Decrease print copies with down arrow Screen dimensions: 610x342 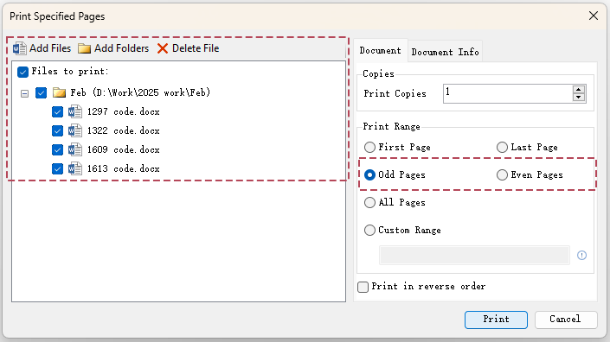click(579, 98)
